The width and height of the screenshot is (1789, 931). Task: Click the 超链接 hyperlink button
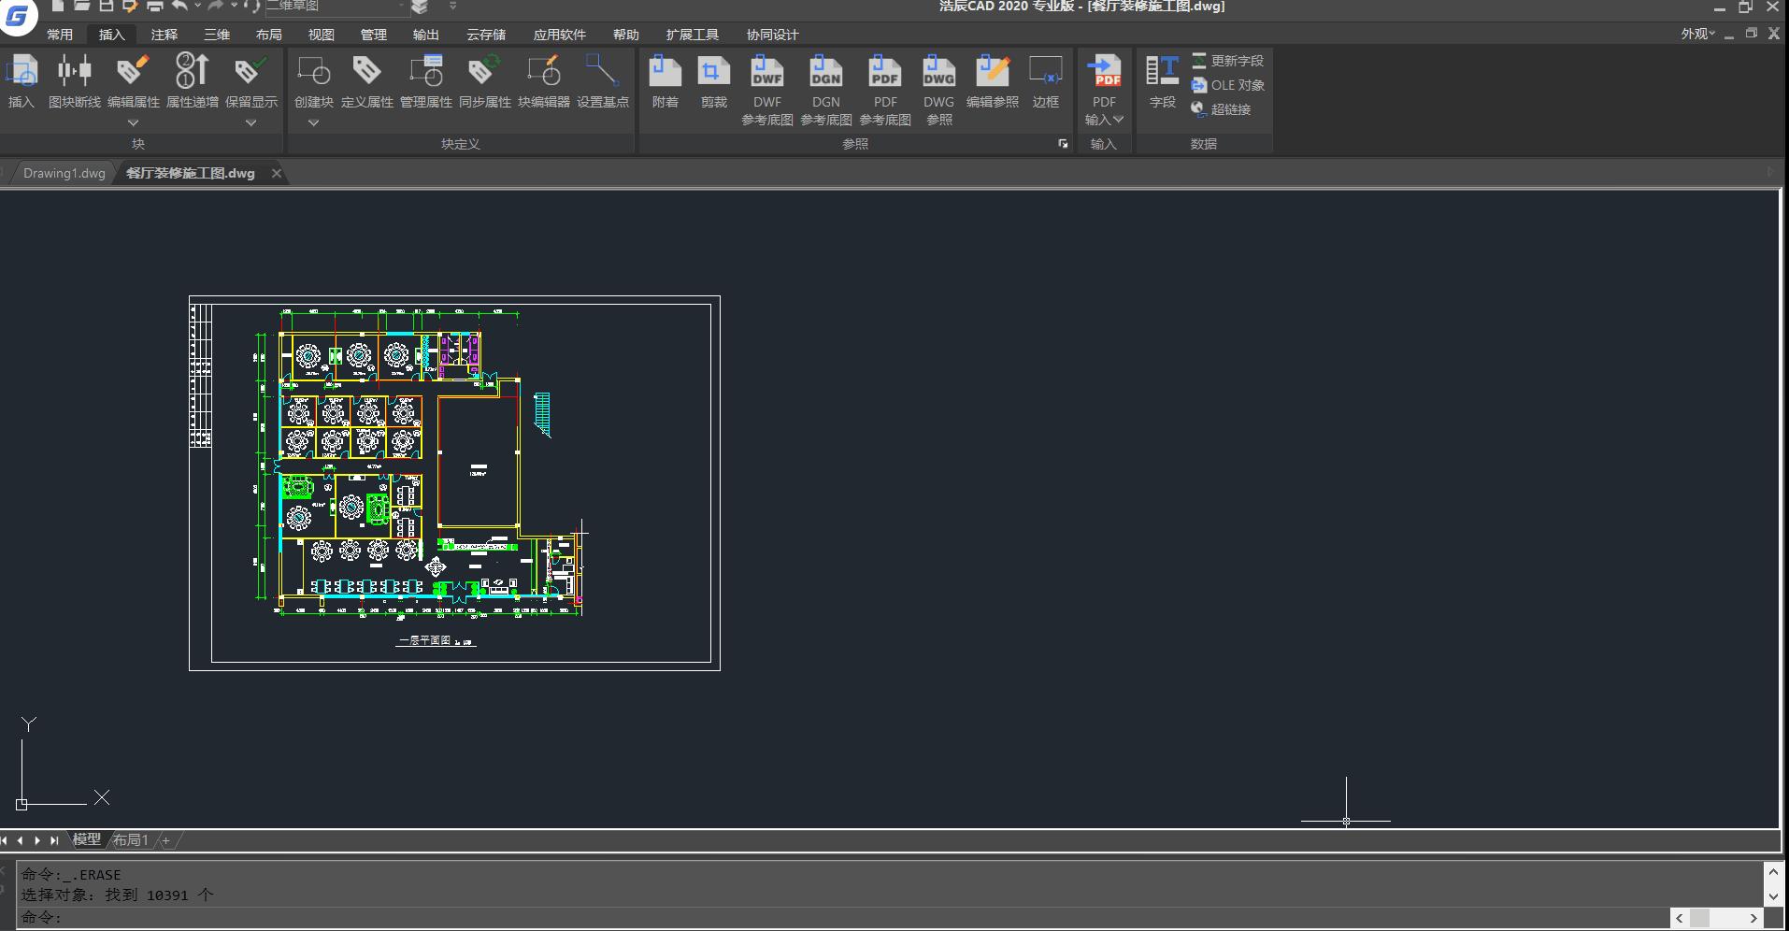click(1221, 109)
